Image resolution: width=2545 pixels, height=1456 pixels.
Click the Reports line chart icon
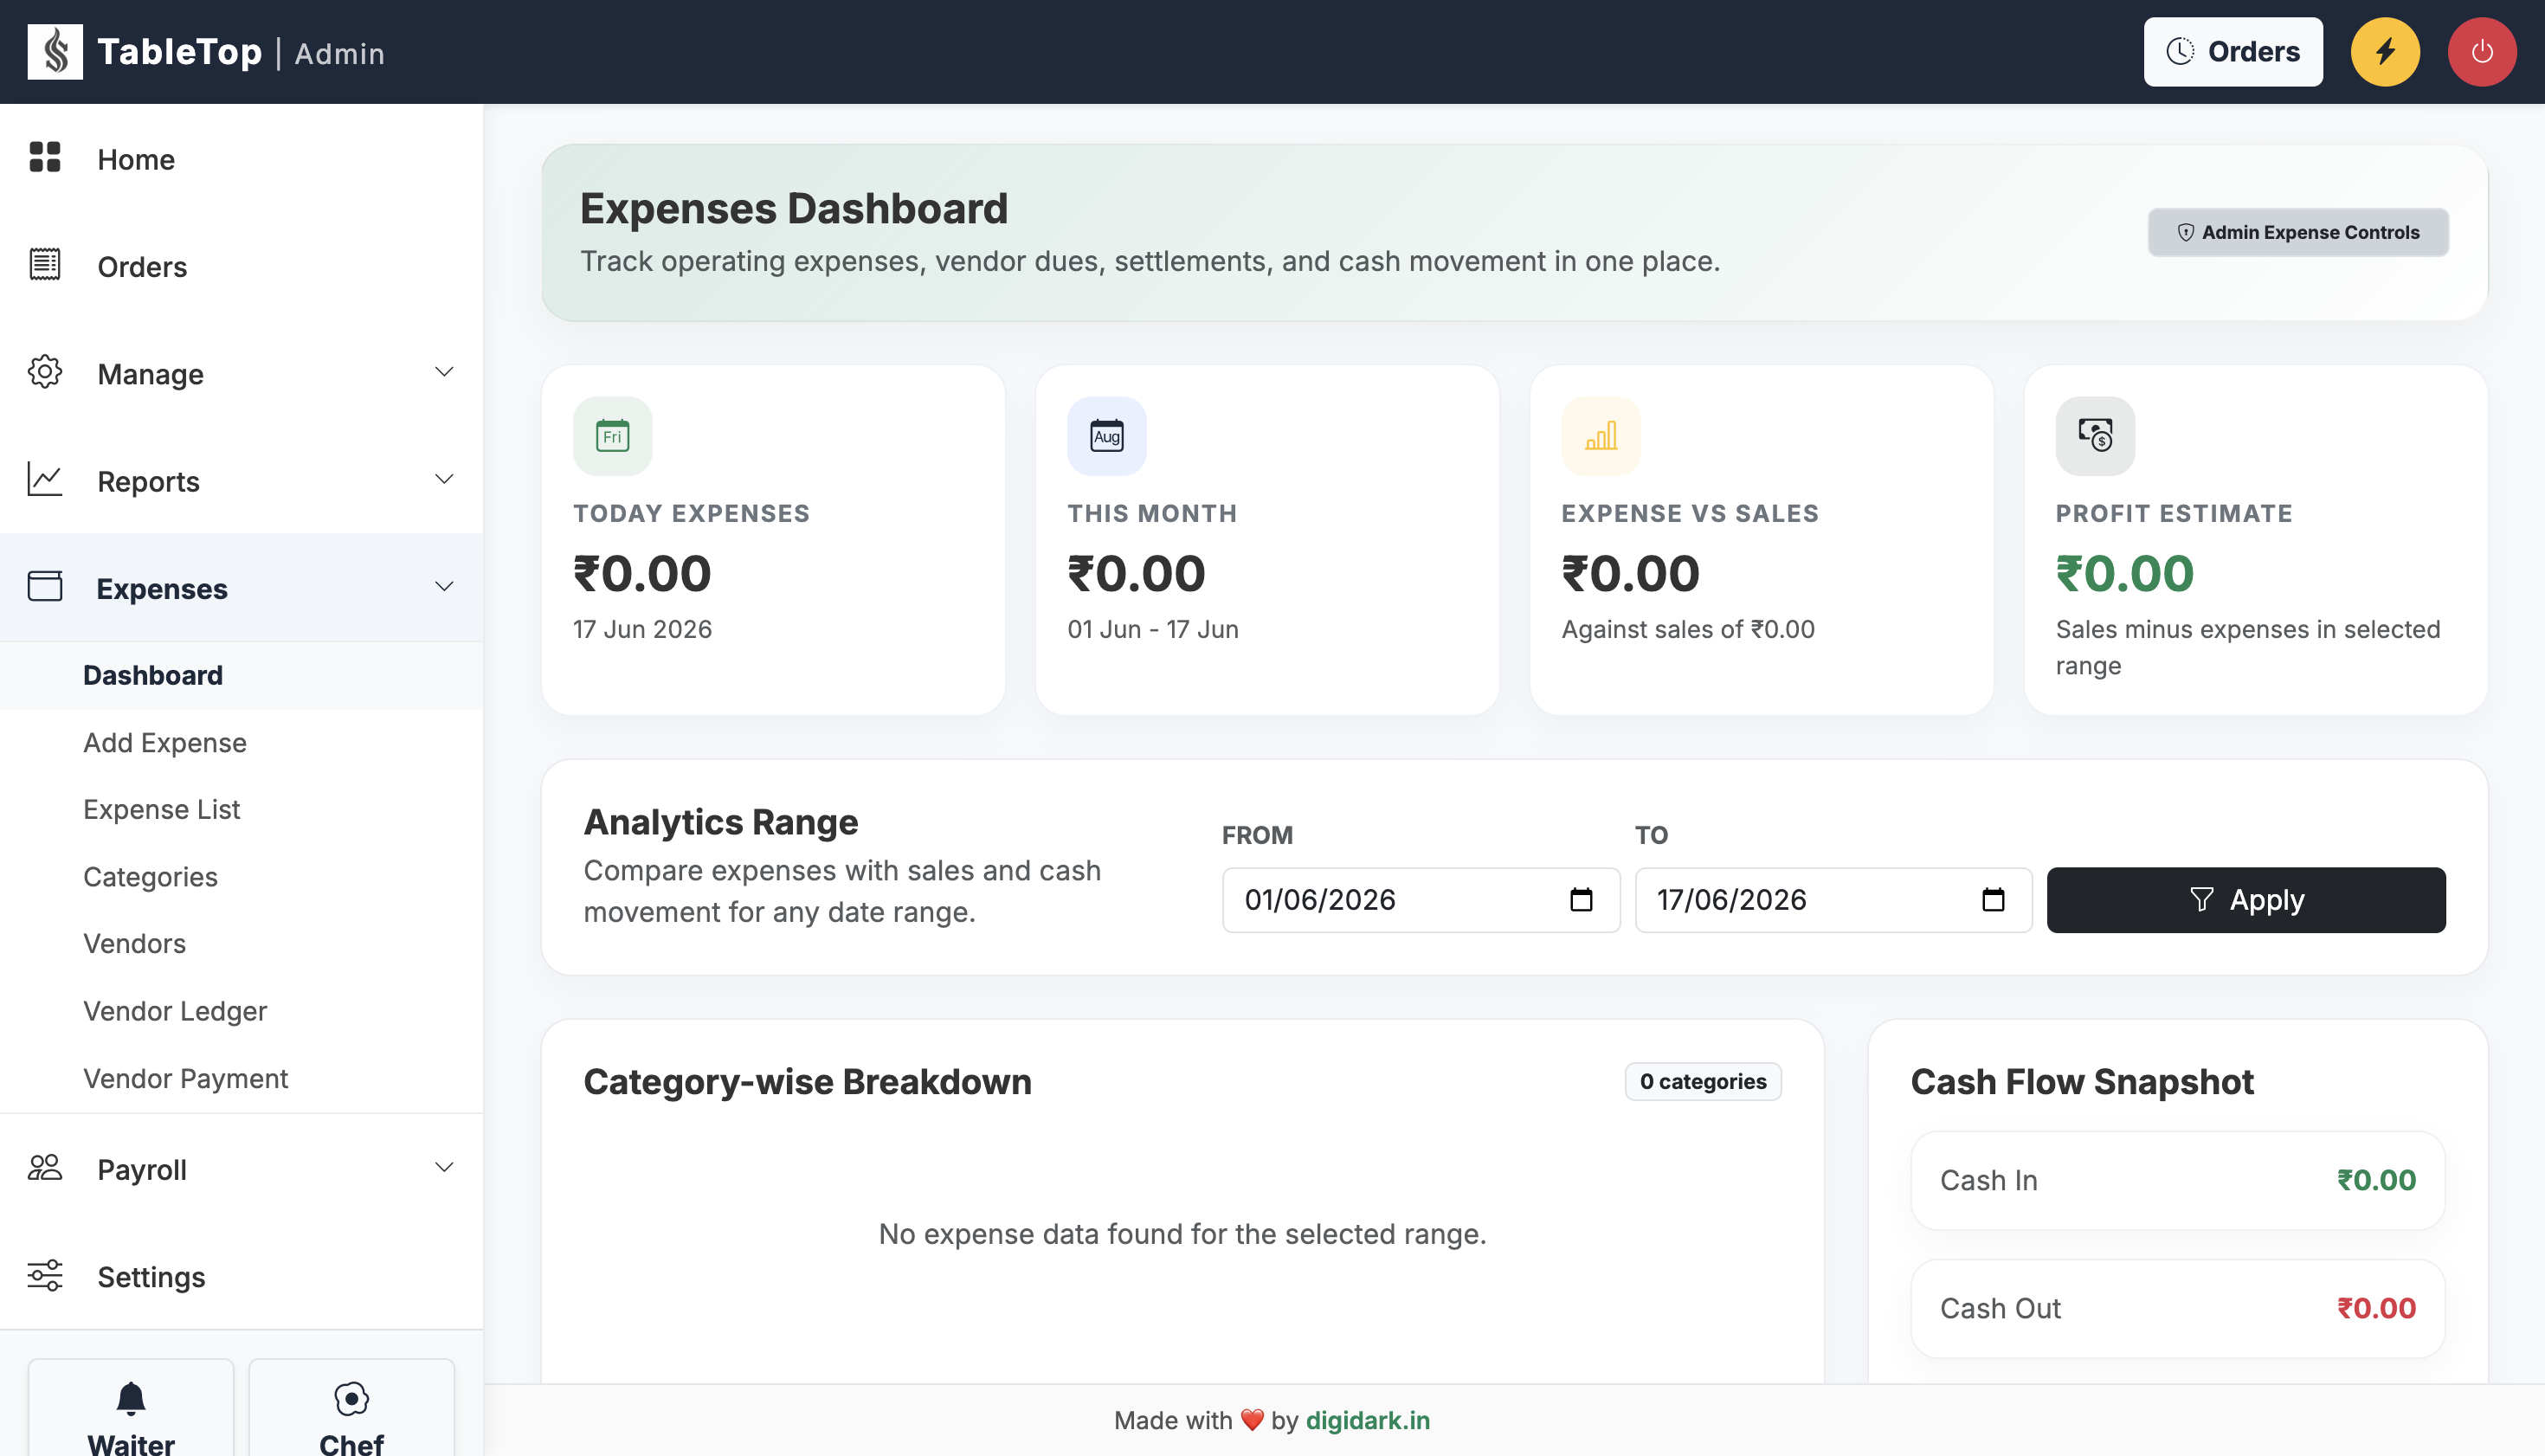coord(45,479)
